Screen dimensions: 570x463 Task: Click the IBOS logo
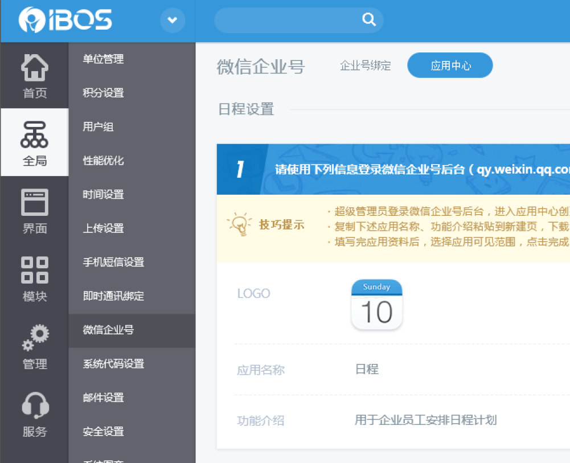(65, 21)
